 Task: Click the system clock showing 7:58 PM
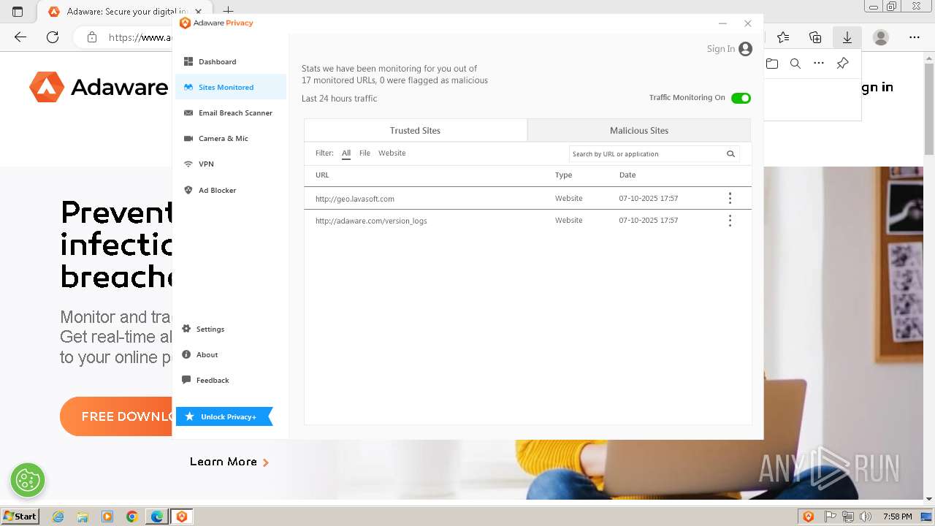[x=897, y=517]
